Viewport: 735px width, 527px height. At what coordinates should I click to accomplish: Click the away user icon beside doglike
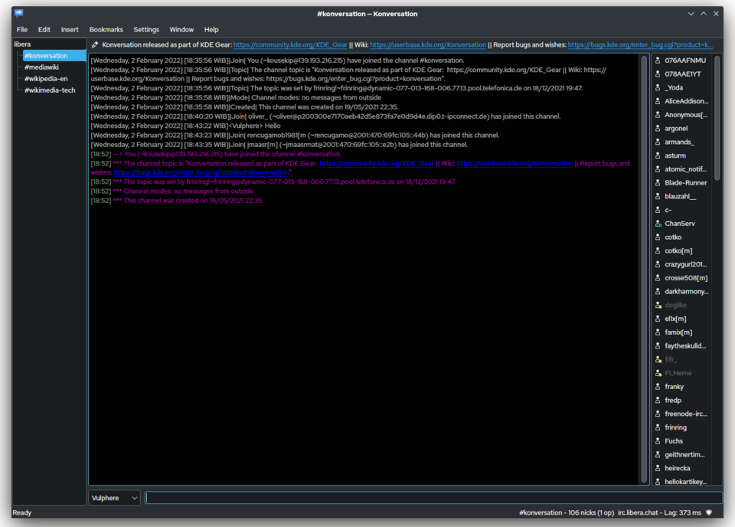click(657, 305)
